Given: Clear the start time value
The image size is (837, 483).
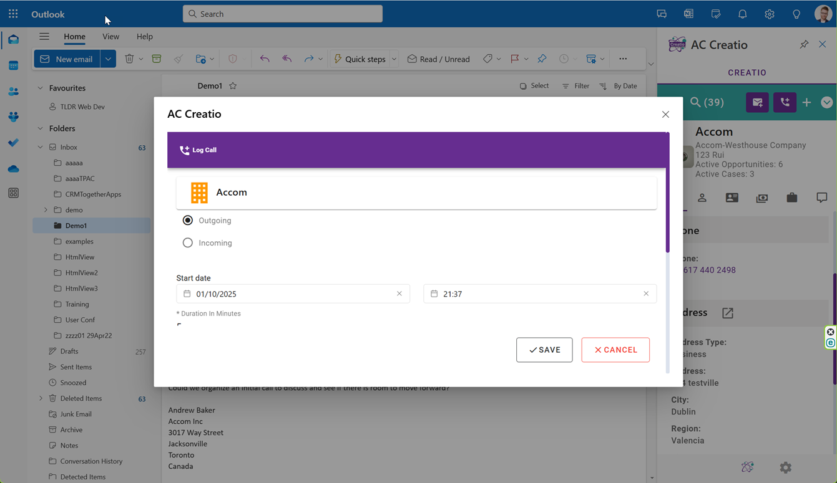Looking at the screenshot, I should click(x=646, y=294).
